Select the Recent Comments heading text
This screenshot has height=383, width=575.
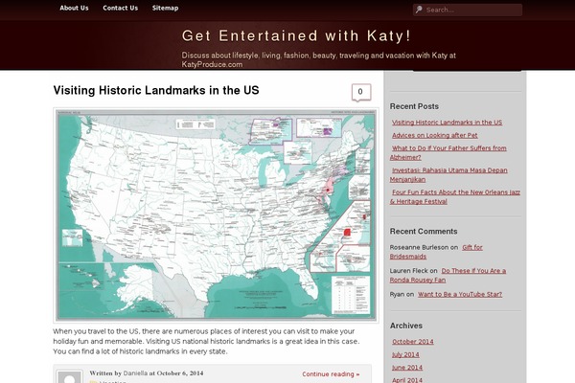pos(424,232)
